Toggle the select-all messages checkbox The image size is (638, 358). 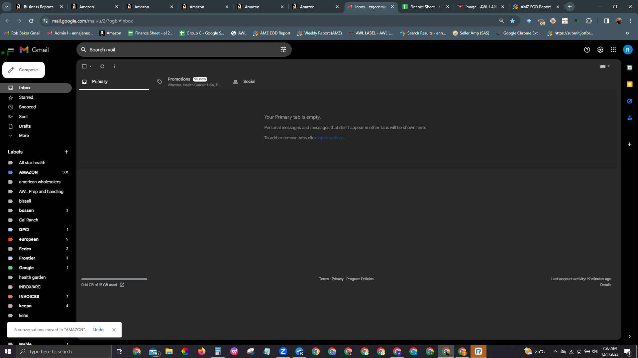(x=84, y=66)
